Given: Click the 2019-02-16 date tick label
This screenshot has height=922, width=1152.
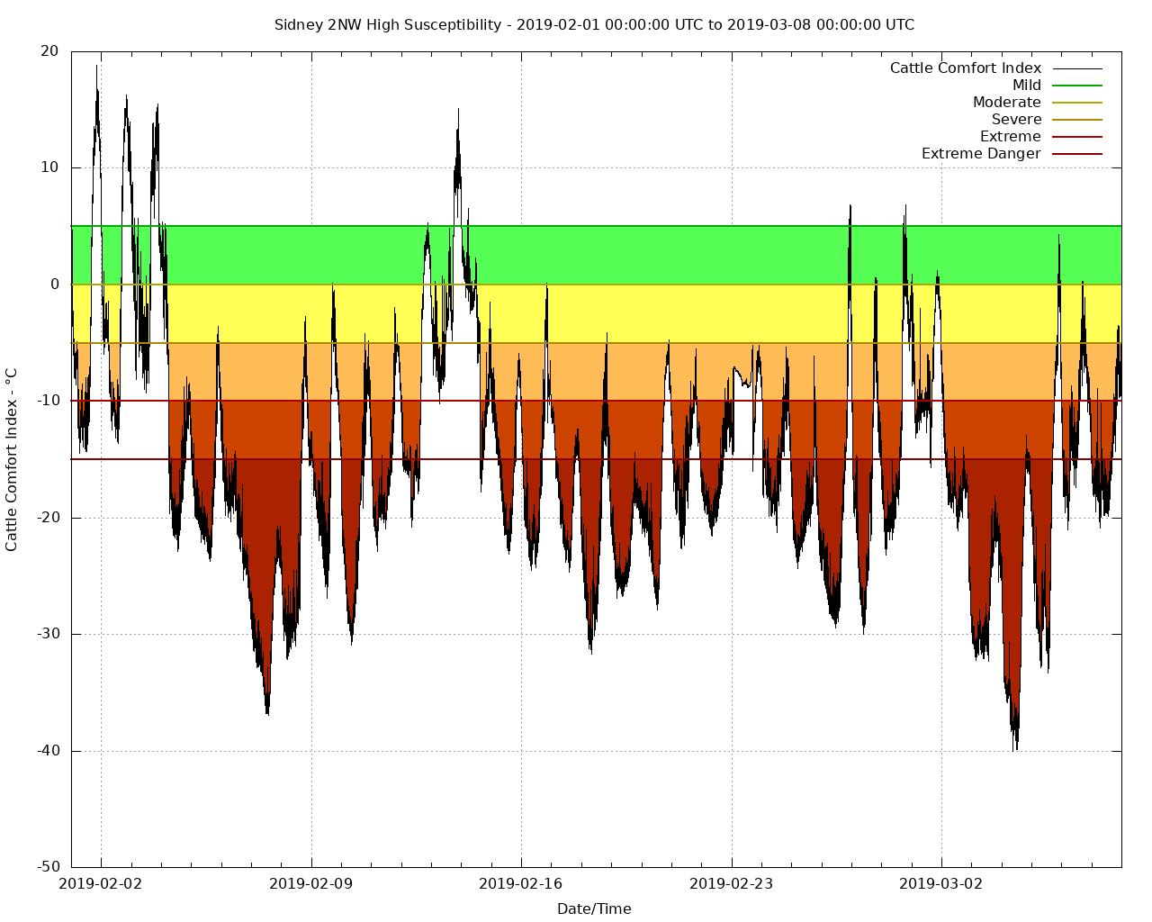Looking at the screenshot, I should (521, 883).
